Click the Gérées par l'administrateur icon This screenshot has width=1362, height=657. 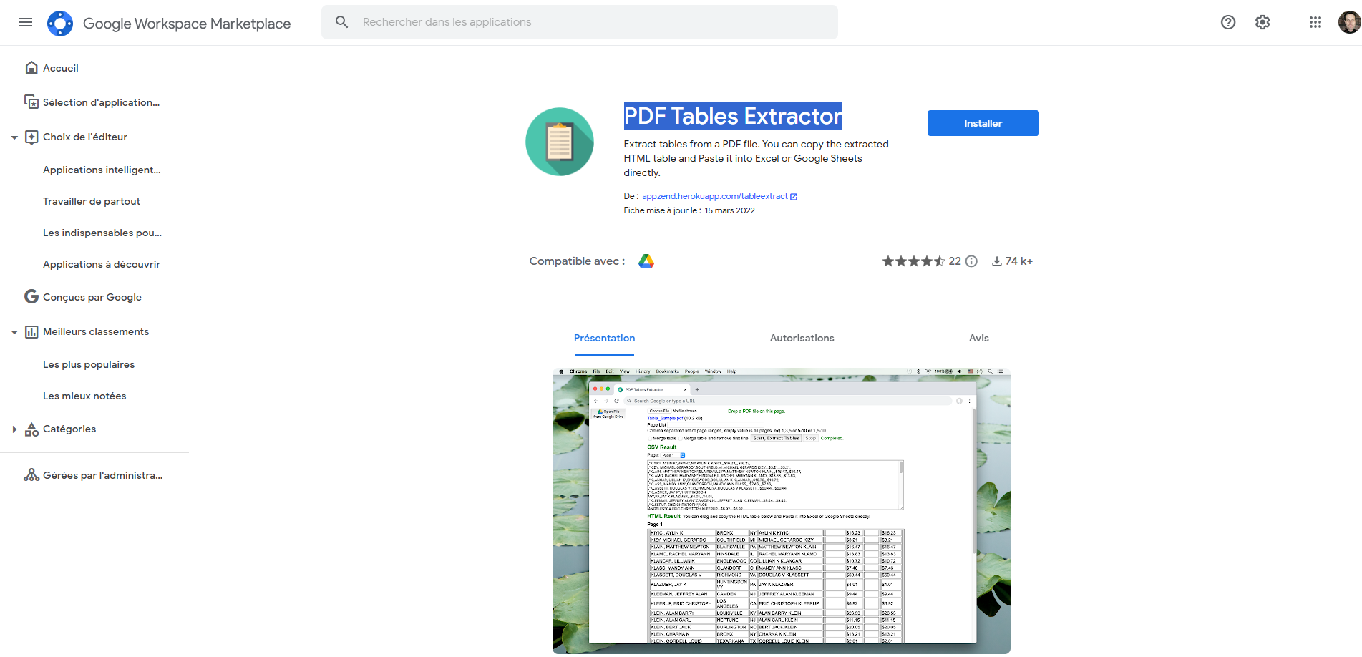pyautogui.click(x=31, y=475)
